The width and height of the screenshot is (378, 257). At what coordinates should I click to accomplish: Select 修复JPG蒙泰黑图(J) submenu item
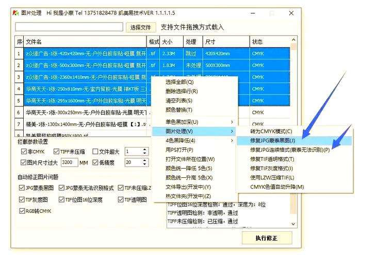pos(294,140)
